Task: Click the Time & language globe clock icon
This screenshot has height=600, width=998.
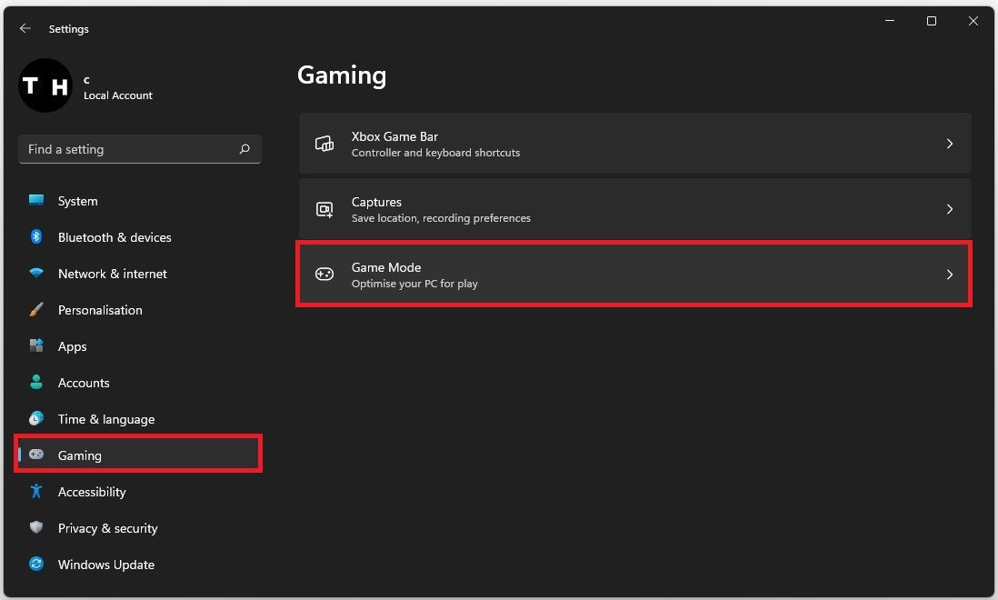Action: click(36, 418)
